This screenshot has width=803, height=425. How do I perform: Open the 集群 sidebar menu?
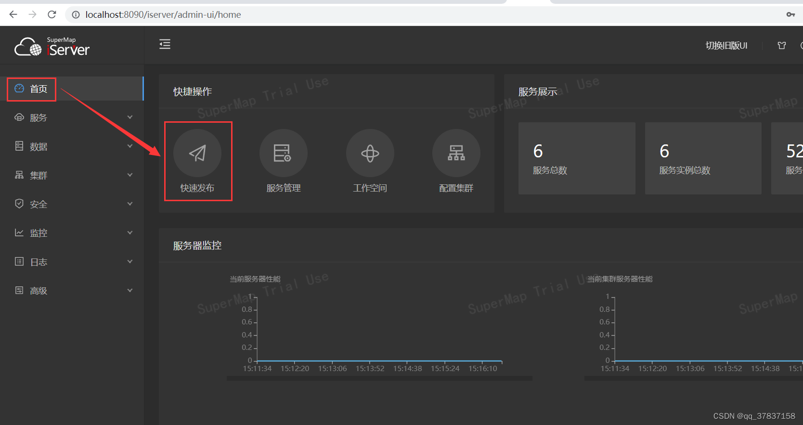tap(72, 175)
